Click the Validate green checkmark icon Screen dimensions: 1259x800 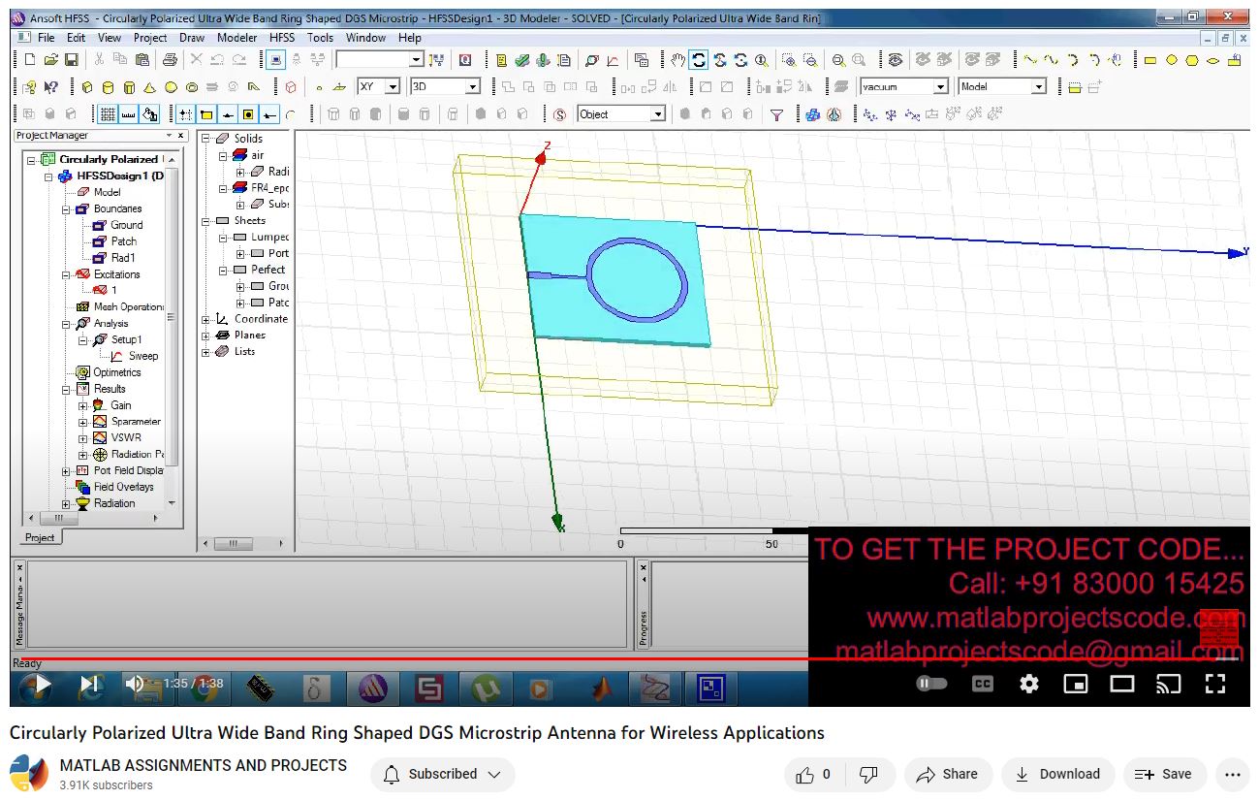pos(522,60)
